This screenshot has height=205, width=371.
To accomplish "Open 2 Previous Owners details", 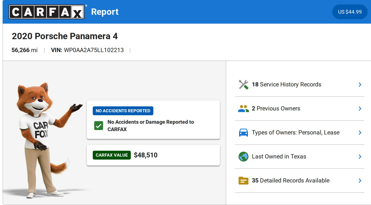I will 300,109.
